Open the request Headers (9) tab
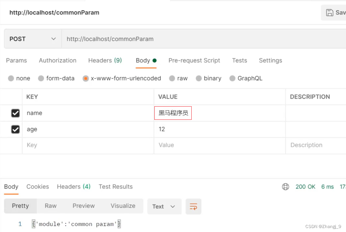This screenshot has width=346, height=232. tap(105, 60)
